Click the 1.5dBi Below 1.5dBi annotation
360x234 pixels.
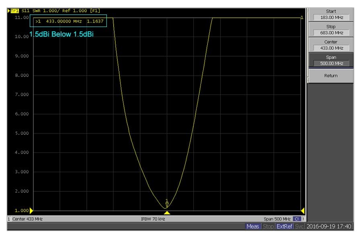61,34
